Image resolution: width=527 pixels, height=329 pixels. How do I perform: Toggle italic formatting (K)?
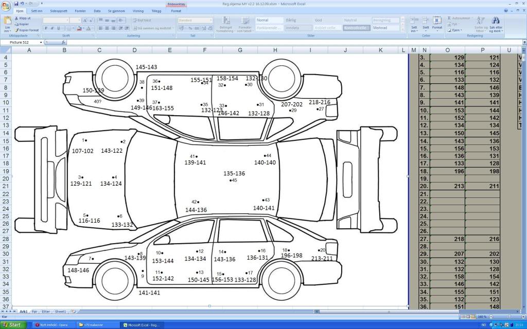[52, 28]
